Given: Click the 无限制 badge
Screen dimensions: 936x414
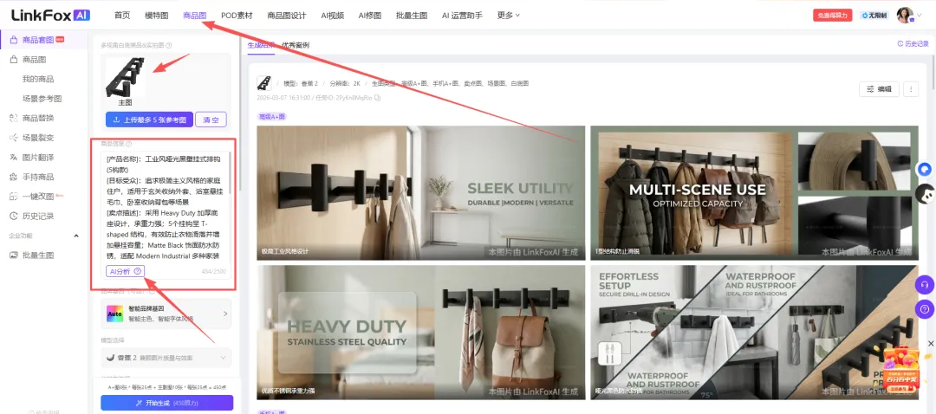Looking at the screenshot, I should tap(874, 16).
